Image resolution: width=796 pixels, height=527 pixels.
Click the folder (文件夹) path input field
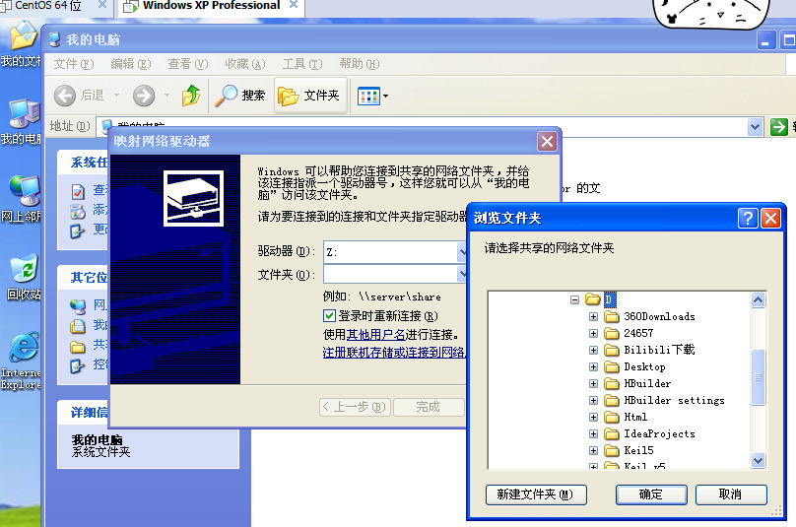[x=395, y=275]
